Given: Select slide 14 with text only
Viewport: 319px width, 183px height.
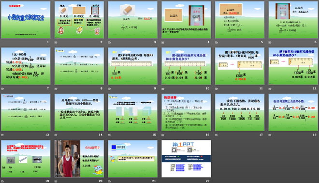Looking at the screenshot, I should pyautogui.click(x=79, y=112).
